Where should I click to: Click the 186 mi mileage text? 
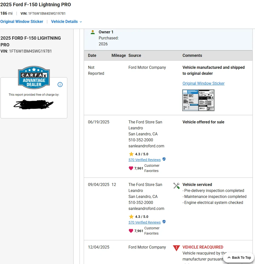6,13
